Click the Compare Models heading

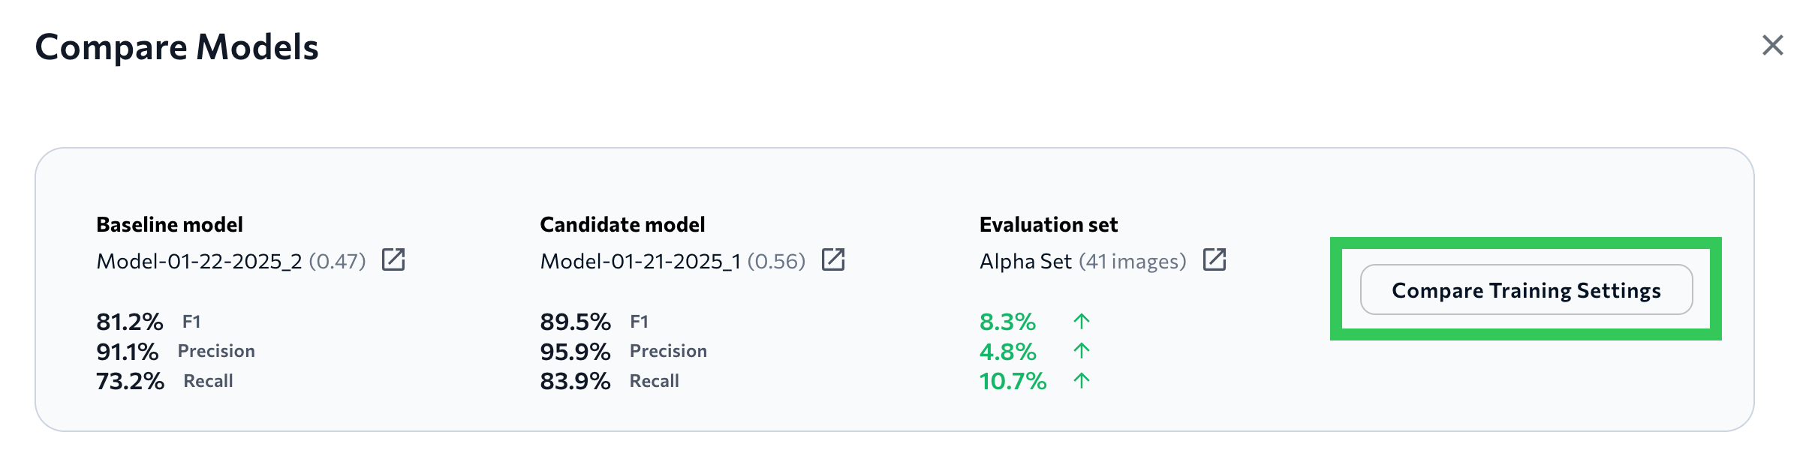(177, 46)
